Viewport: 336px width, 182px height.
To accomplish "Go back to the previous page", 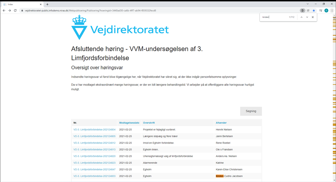I will 4,10.
